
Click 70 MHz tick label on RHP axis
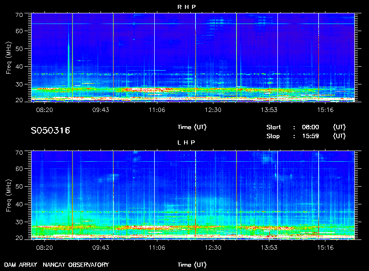point(19,15)
